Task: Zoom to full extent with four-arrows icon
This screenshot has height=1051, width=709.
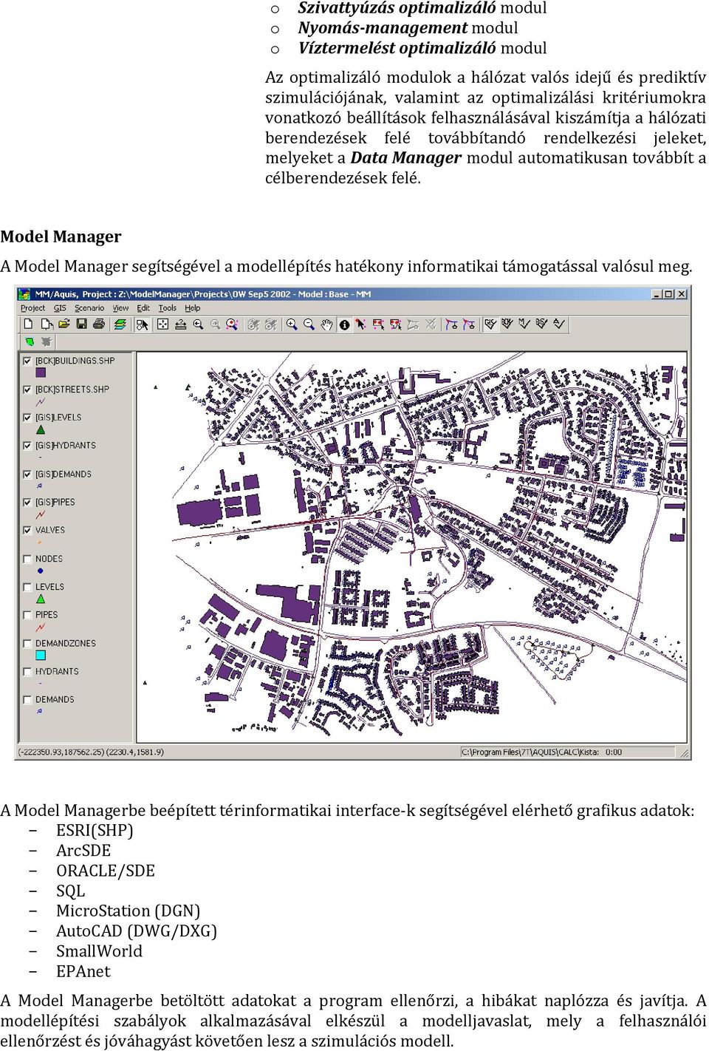Action: tap(162, 324)
